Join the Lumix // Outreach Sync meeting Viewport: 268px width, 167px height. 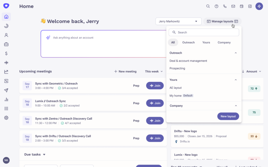(155, 103)
